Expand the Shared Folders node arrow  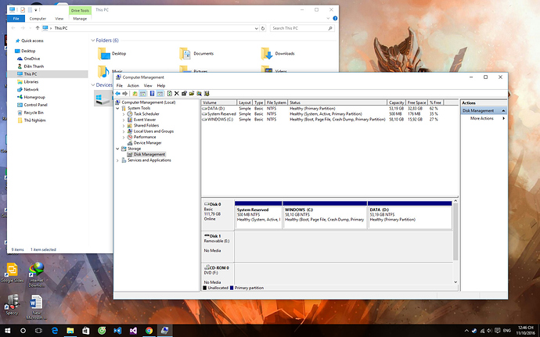pyautogui.click(x=124, y=126)
